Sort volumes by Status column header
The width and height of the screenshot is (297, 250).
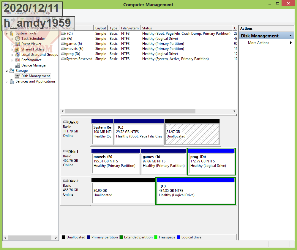point(186,28)
